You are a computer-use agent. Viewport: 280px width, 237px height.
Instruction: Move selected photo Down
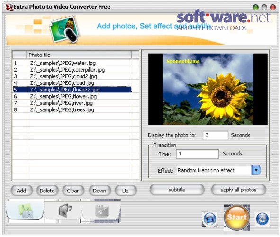click(99, 191)
